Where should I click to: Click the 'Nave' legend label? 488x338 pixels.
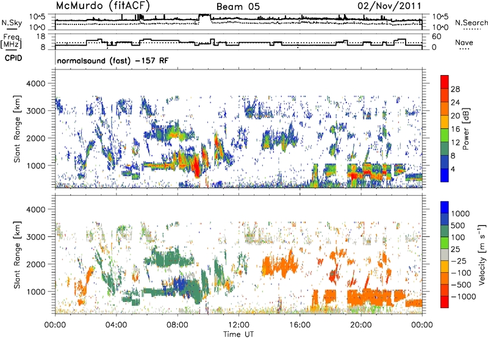(464, 42)
